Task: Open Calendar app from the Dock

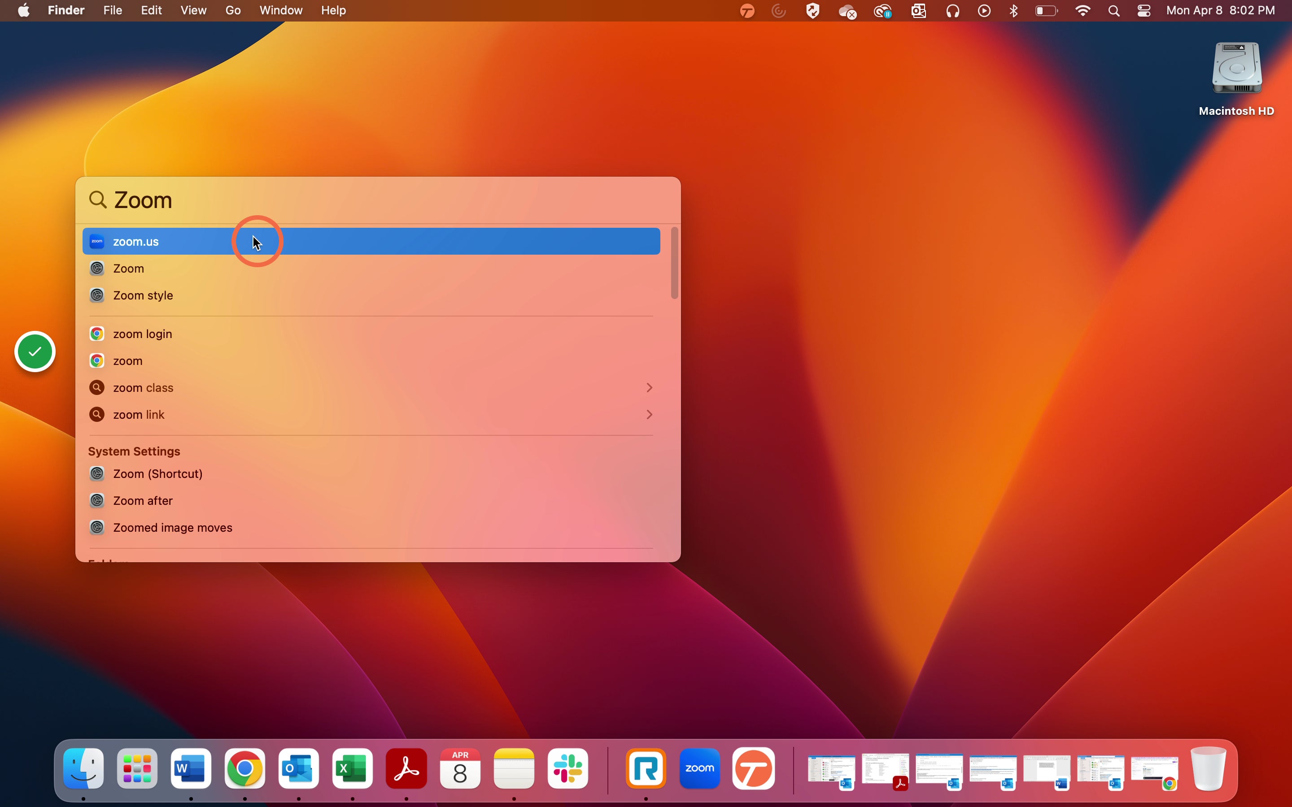Action: click(x=460, y=768)
